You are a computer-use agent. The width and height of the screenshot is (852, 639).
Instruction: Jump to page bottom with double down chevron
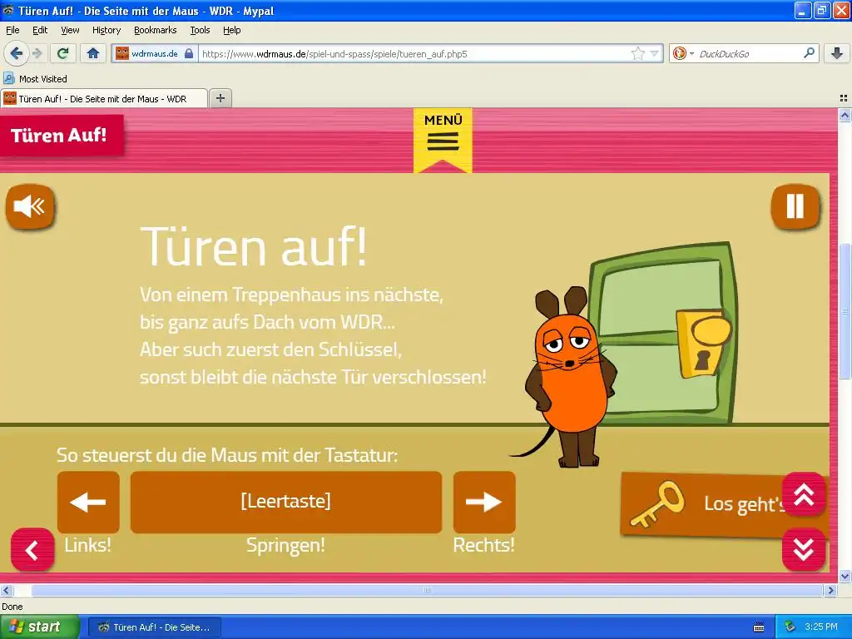[804, 549]
